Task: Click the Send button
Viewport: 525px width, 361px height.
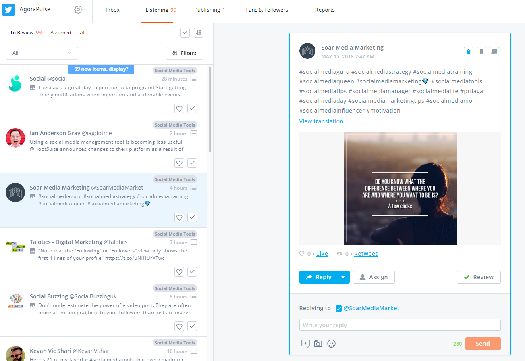Action: pyautogui.click(x=483, y=344)
